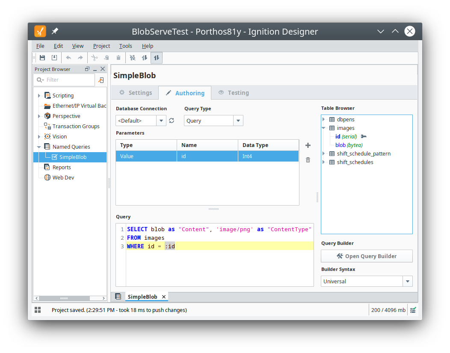Switch to the Settings tab
The height and width of the screenshot is (353, 450).
135,93
